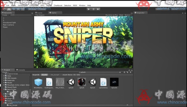Viewport: 187px width, 107px height.
Task: Click the search-by-type filter icon
Action: [x=124, y=72]
